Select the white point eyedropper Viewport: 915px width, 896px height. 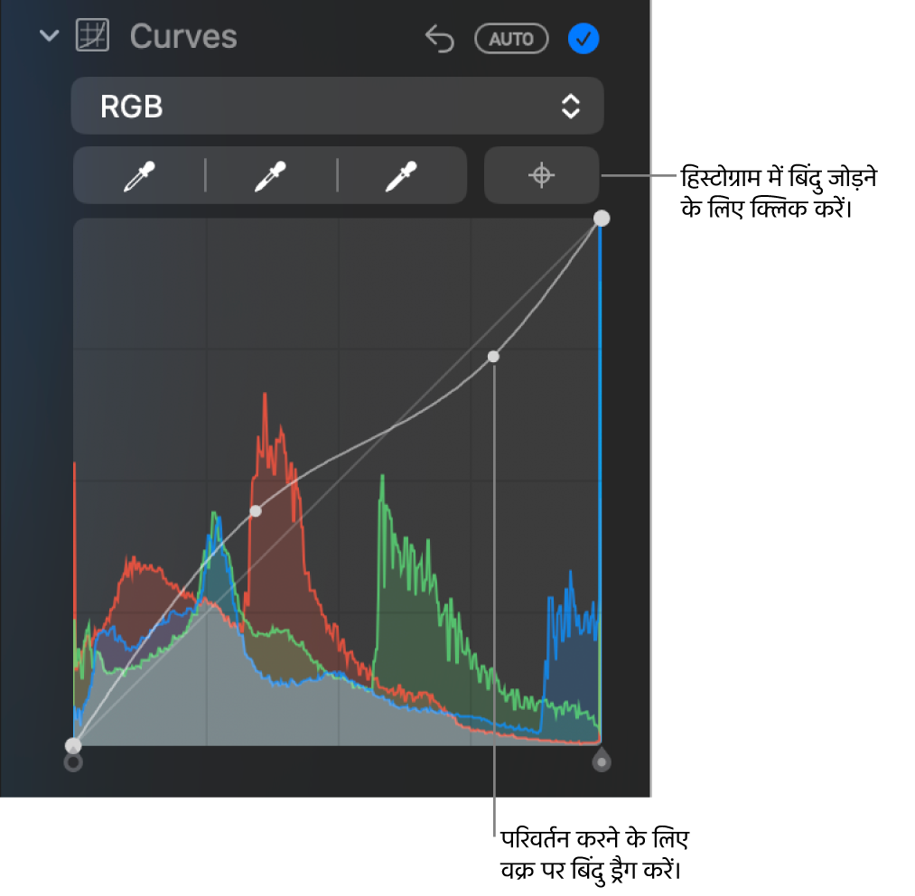click(401, 176)
